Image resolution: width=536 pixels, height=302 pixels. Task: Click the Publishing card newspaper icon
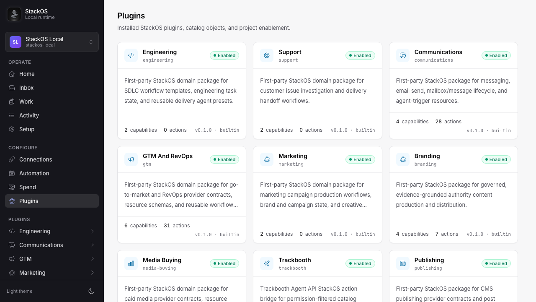pyautogui.click(x=403, y=263)
